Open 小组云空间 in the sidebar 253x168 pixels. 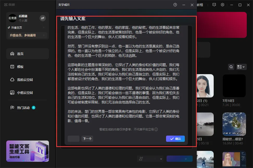[27, 93]
